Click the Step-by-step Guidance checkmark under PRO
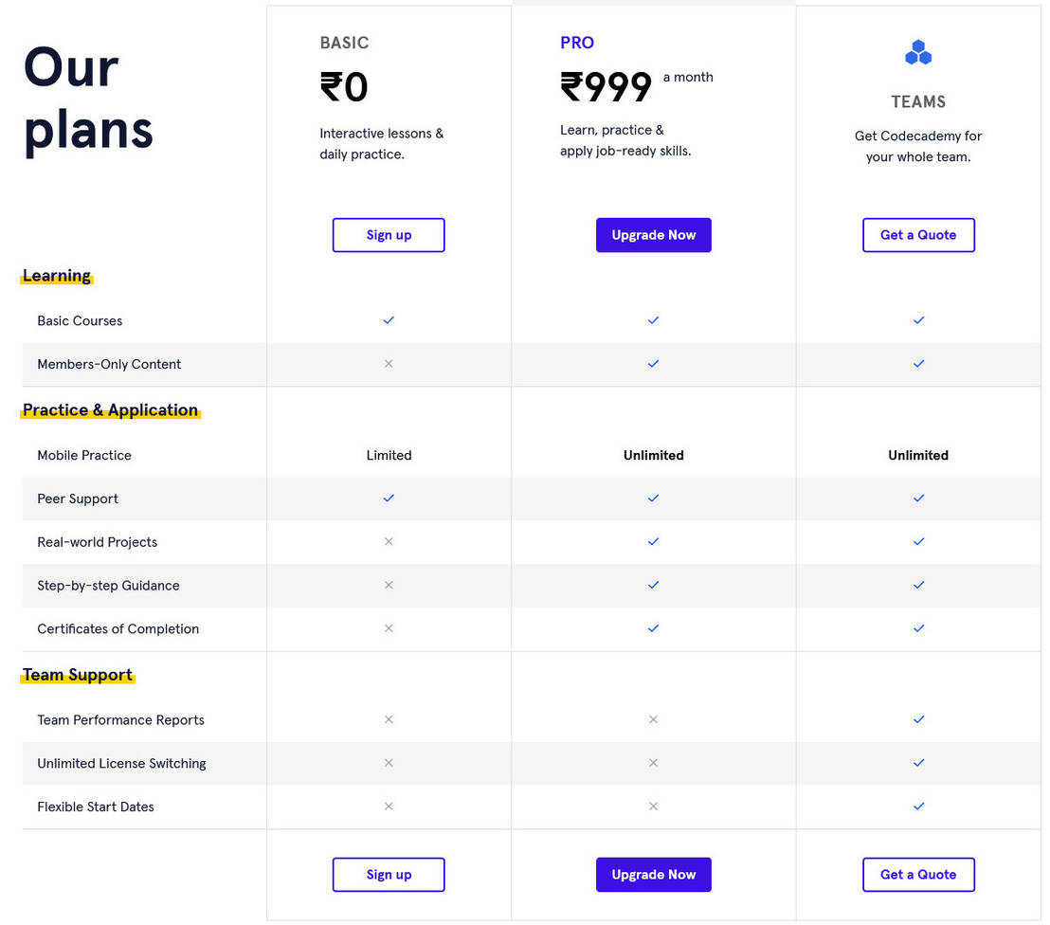The width and height of the screenshot is (1050, 925). (653, 585)
